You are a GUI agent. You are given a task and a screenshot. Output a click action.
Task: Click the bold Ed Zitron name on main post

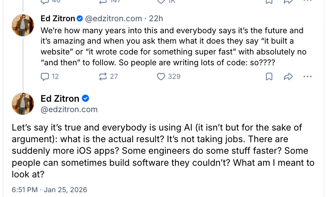[60, 99]
